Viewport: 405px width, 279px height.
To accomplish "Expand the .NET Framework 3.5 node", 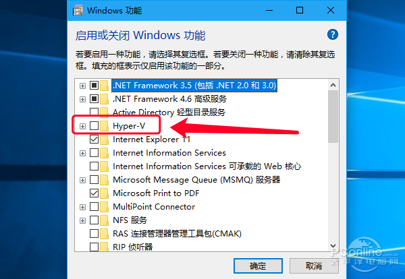I will (82, 86).
